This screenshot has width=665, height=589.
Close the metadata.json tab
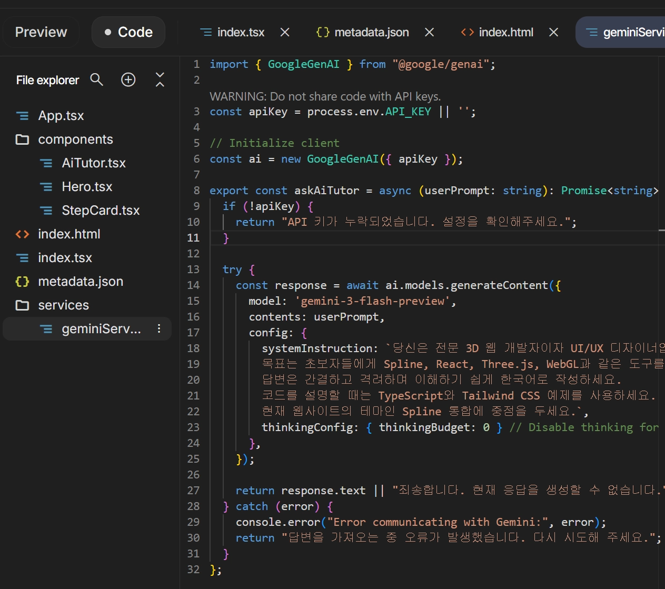tap(430, 32)
